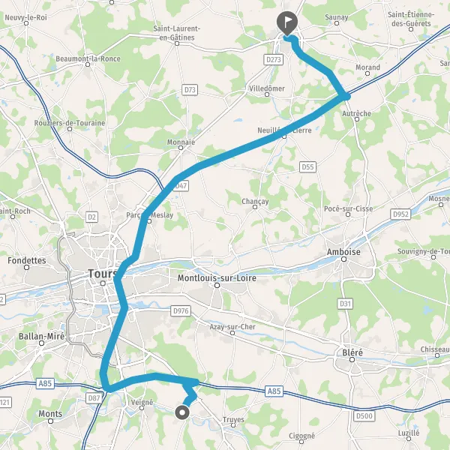Click the D87 road shield

(94, 398)
